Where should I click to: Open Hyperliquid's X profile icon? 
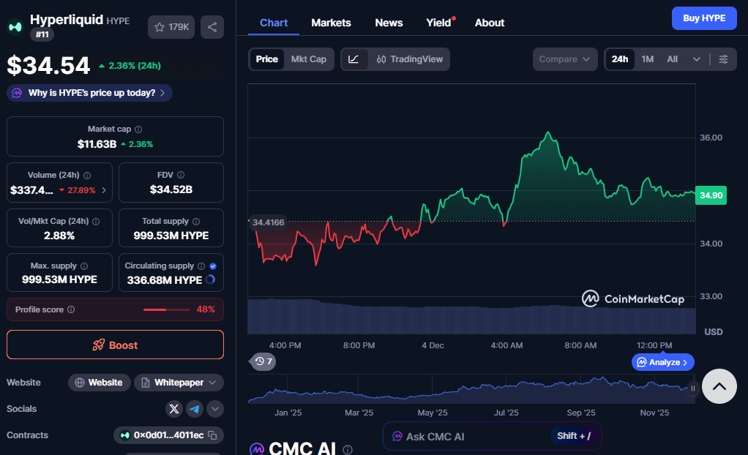174,409
